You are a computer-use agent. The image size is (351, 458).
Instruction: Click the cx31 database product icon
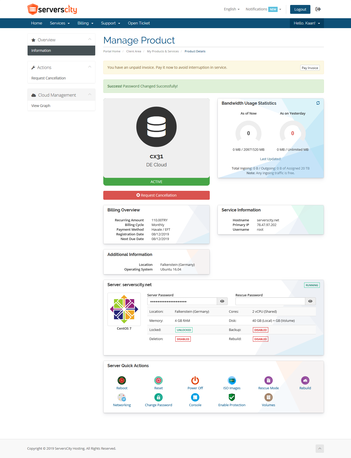[x=156, y=127]
